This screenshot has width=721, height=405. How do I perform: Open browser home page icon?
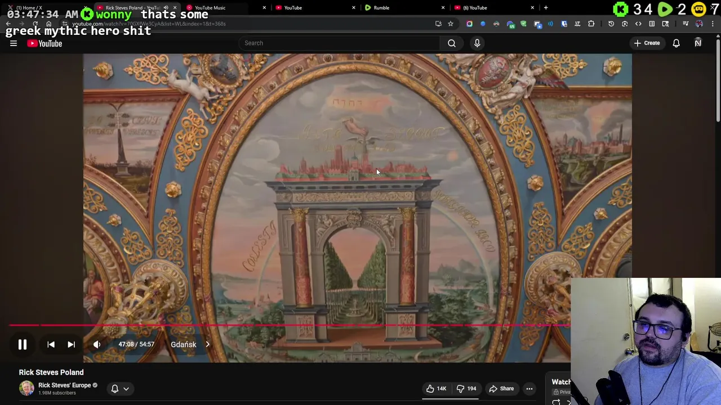(x=48, y=24)
